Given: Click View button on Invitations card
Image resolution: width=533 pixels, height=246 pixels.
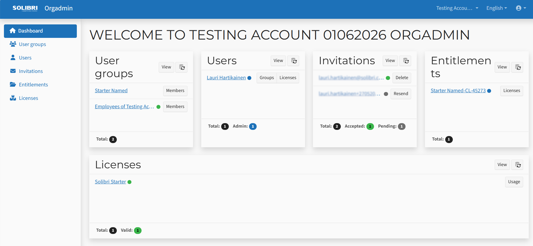Looking at the screenshot, I should (390, 61).
